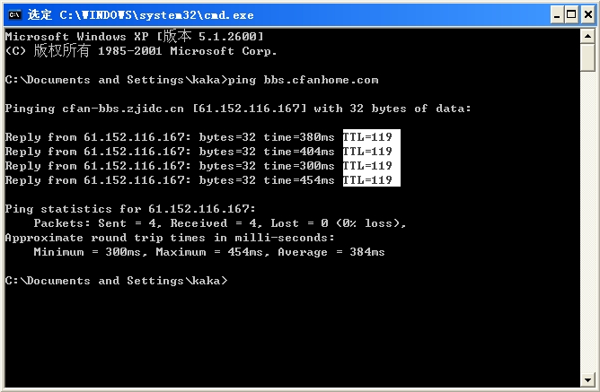The height and width of the screenshot is (392, 600).
Task: Click the 'Average = 384ms' text
Action: [x=331, y=252]
